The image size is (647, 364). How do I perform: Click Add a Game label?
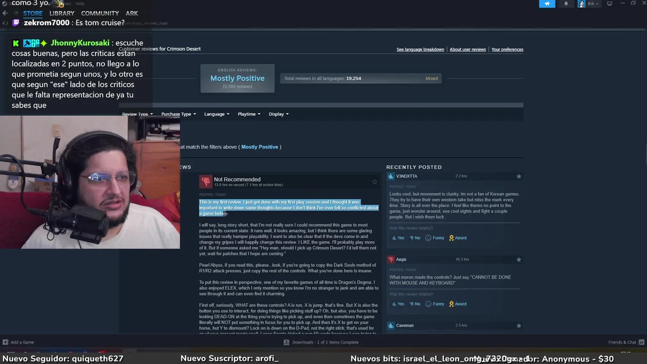22,342
